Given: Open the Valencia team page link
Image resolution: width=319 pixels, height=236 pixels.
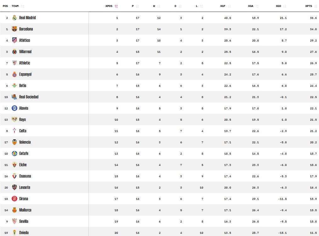Looking at the screenshot, I should [x=26, y=142].
